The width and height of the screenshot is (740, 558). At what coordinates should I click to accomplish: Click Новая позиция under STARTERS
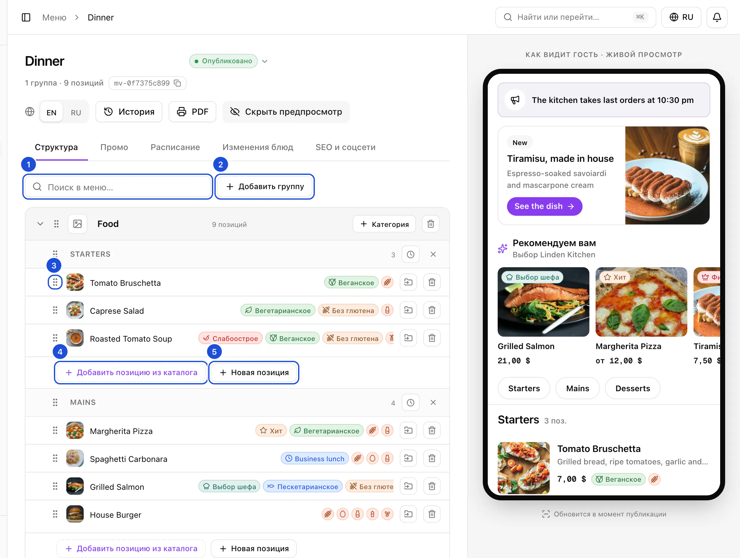coord(254,373)
